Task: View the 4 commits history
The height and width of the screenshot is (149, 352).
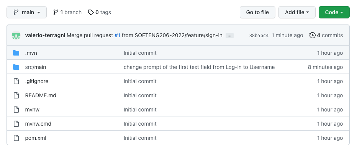Action: [x=326, y=36]
